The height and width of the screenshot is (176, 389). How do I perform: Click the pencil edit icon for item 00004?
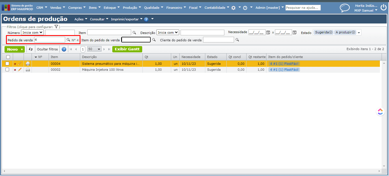point(20,64)
